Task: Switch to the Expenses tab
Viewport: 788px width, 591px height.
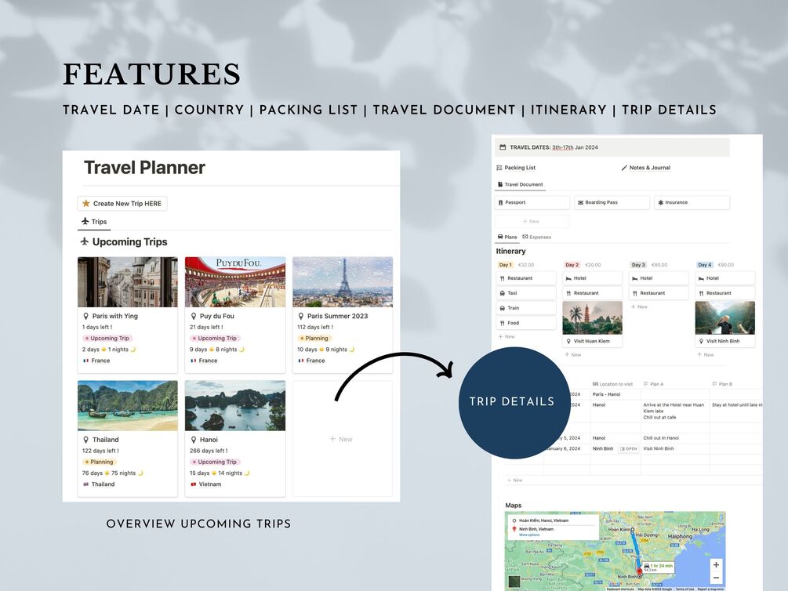Action: 537,237
